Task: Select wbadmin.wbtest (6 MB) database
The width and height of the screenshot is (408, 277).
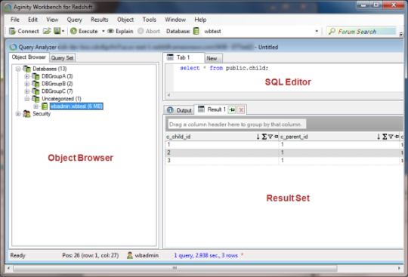Action: 76,106
